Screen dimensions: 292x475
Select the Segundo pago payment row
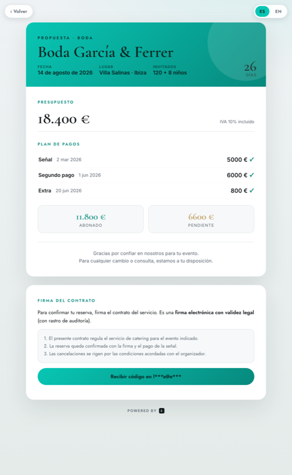point(146,175)
